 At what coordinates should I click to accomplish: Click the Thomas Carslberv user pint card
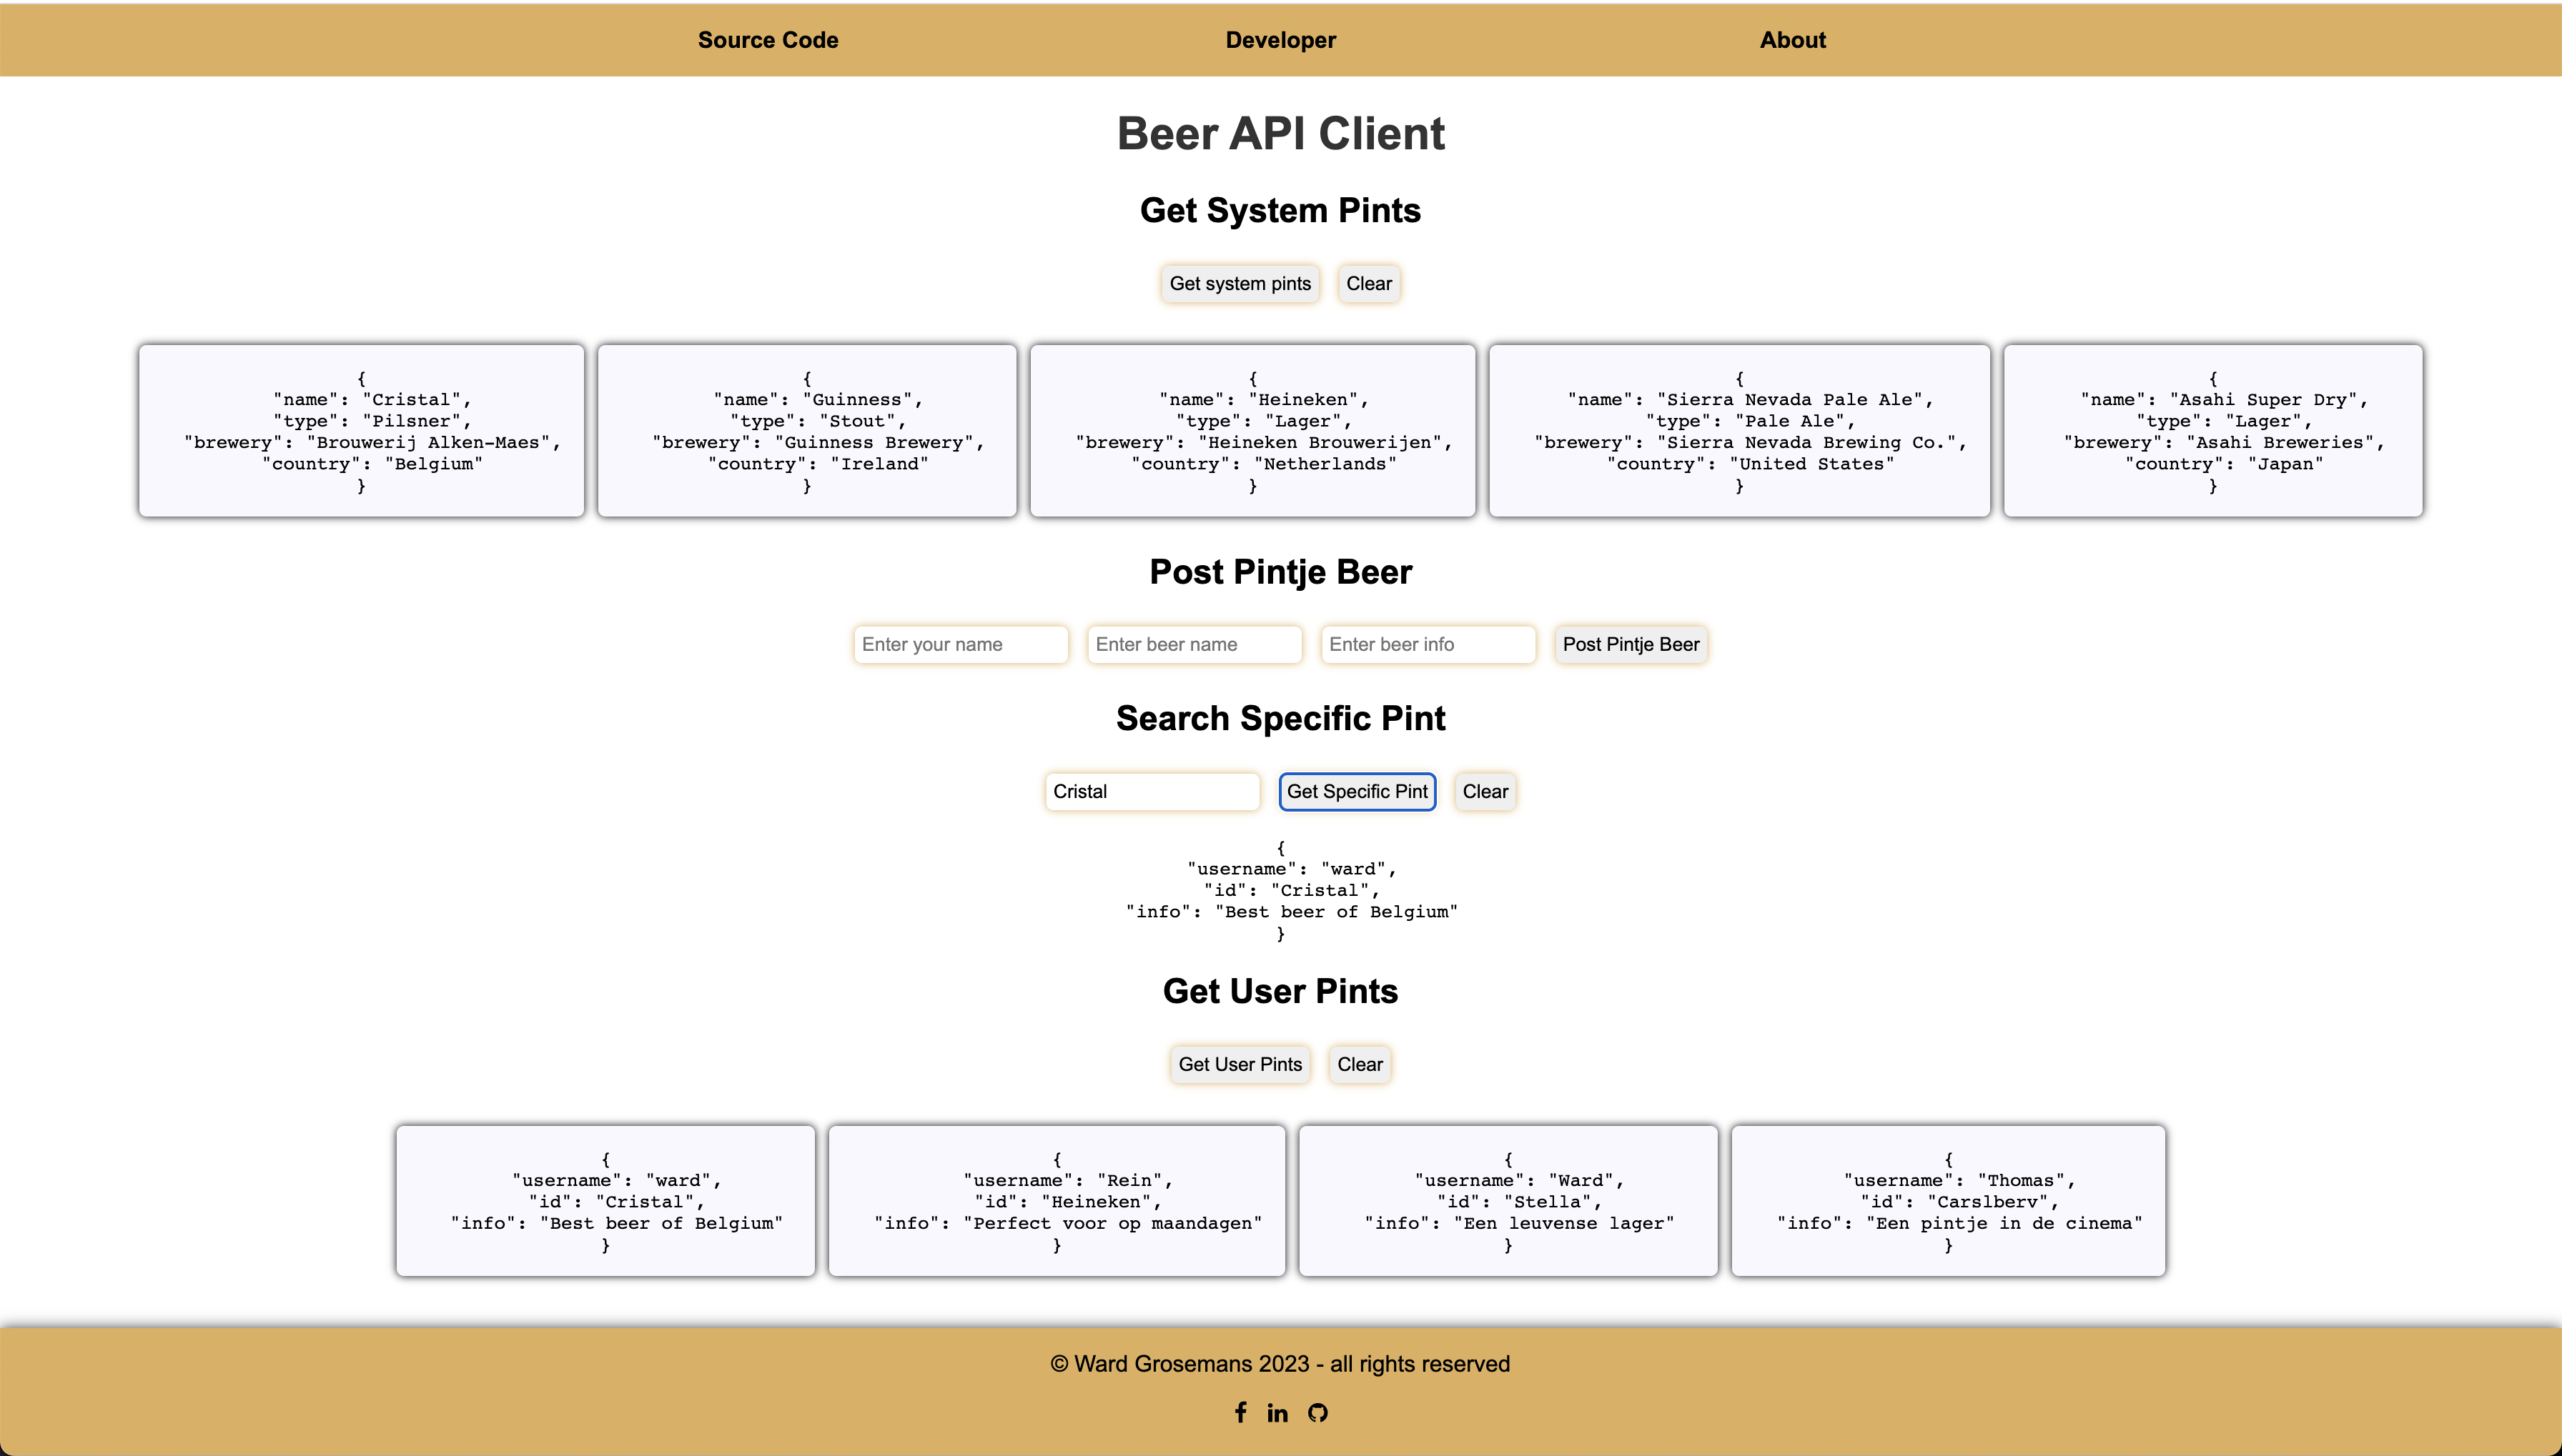[1948, 1201]
